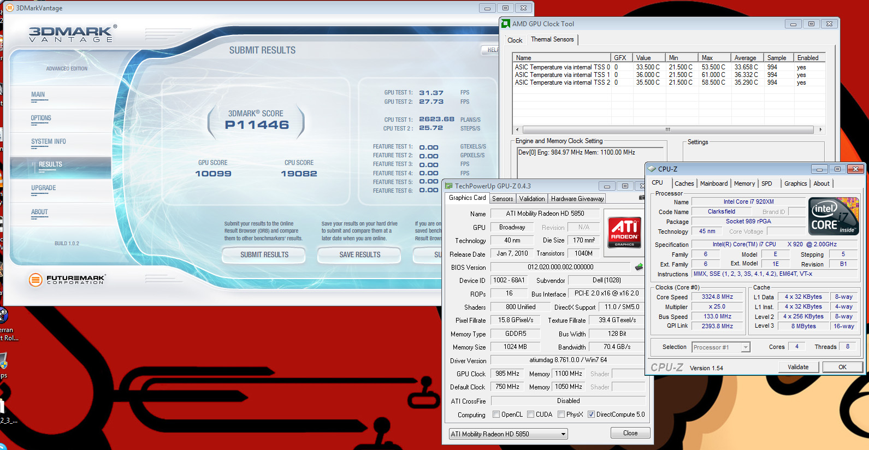This screenshot has width=869, height=450.
Task: Click the Max column header in sensors table
Action: pyautogui.click(x=714, y=58)
